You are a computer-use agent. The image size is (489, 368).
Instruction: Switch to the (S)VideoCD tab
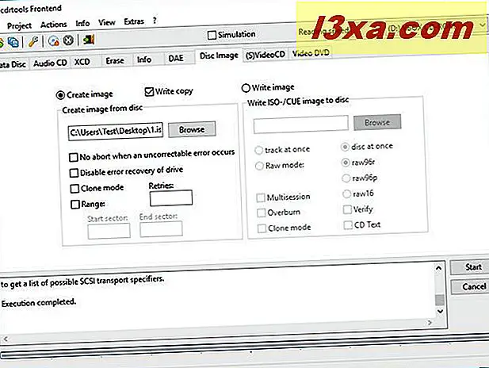pos(266,55)
